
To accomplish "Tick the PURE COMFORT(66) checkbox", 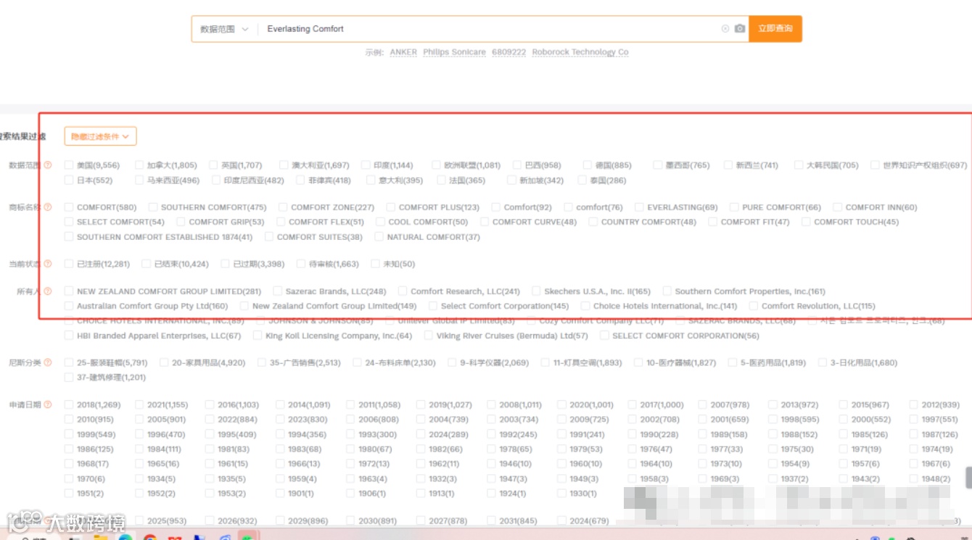I will (734, 207).
